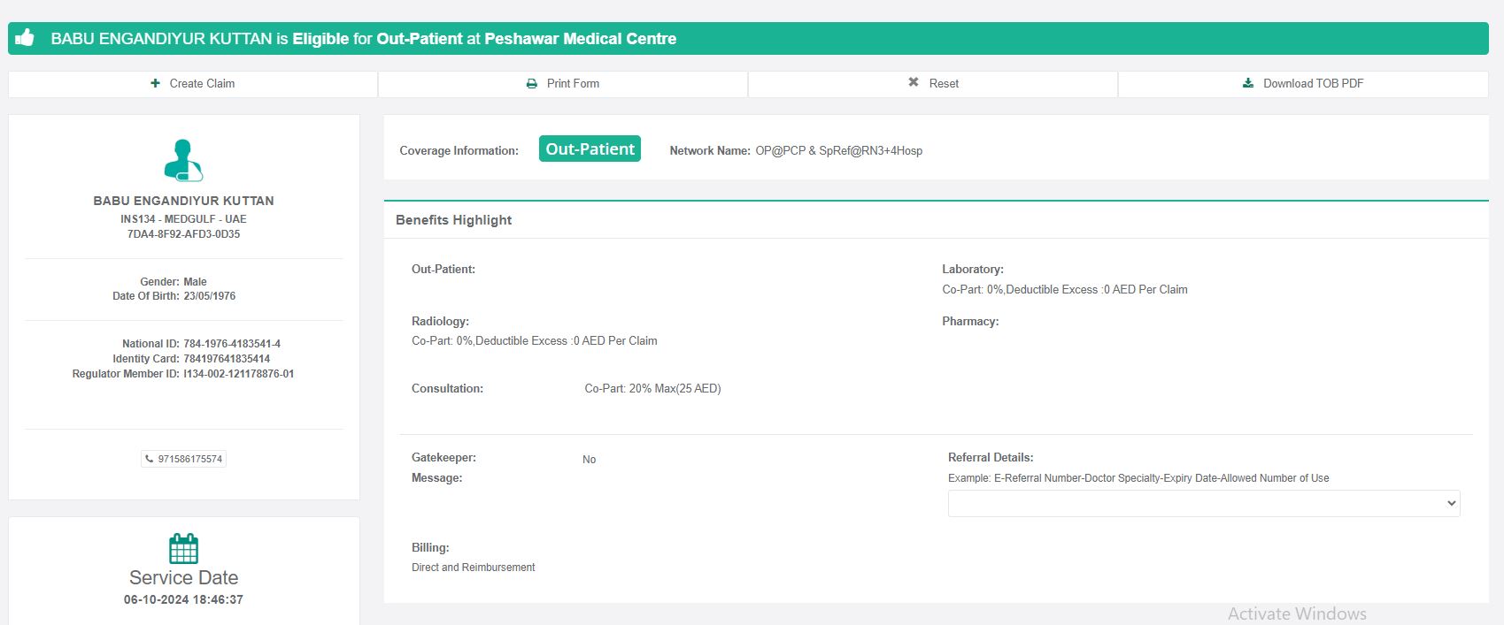Click the calendar icon above Service Date
This screenshot has height=625, width=1504.
(183, 548)
